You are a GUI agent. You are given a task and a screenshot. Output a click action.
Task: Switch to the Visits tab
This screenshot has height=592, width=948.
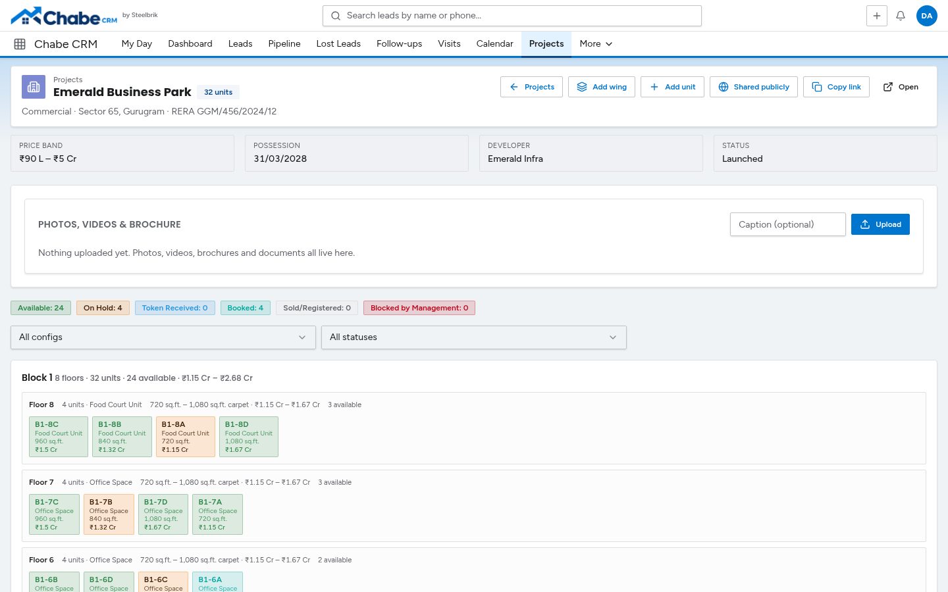(x=450, y=44)
